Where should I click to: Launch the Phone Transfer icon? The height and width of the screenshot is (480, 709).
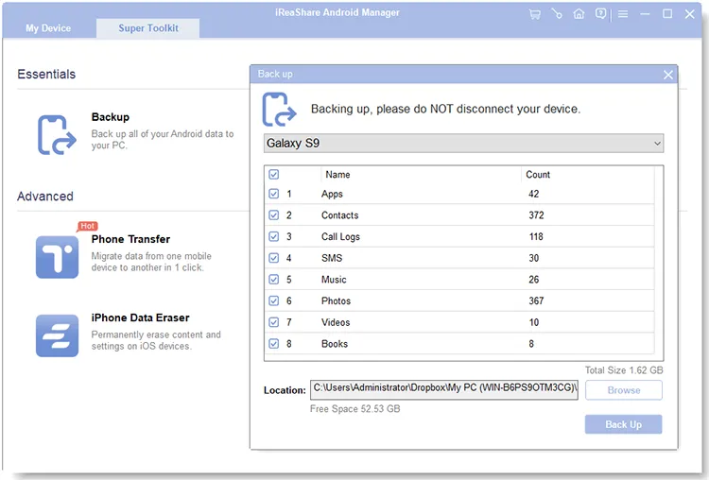(x=57, y=257)
